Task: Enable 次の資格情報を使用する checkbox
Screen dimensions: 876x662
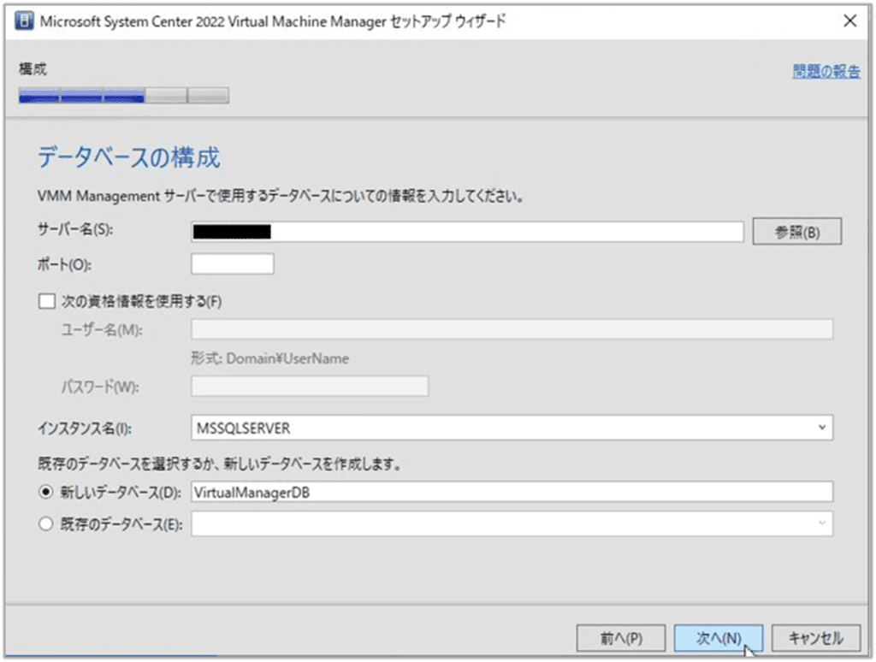Action: pyautogui.click(x=47, y=302)
